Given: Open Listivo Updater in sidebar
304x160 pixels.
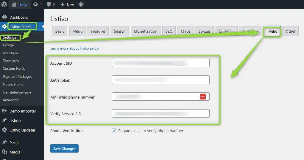Looking at the screenshot, I should pyautogui.click(x=22, y=130).
